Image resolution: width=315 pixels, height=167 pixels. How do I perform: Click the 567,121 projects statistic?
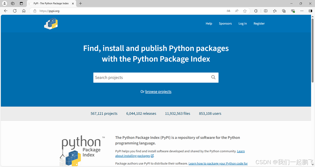click(104, 113)
